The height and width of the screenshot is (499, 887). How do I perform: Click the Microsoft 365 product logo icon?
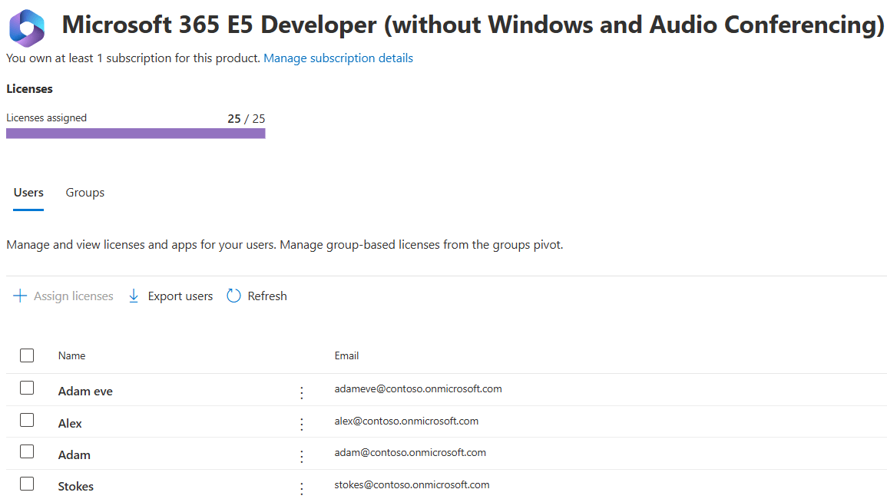click(x=25, y=25)
